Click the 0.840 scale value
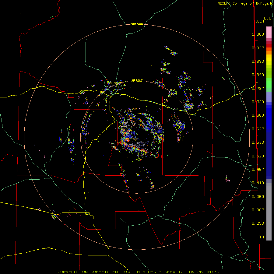Screen dimensions: 274x274 pos(258,75)
